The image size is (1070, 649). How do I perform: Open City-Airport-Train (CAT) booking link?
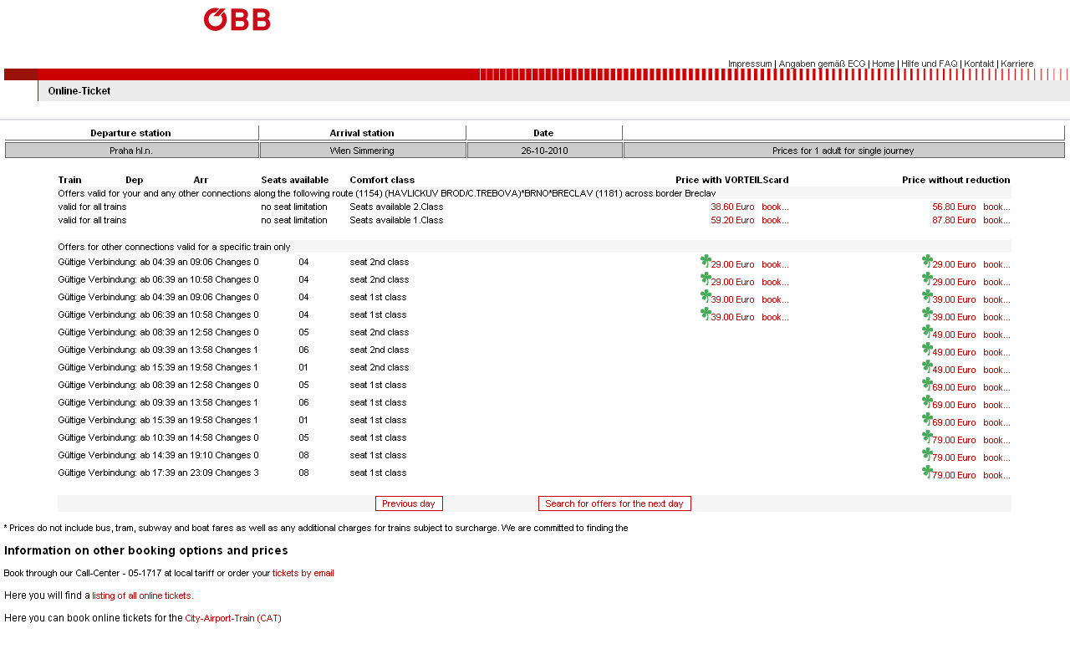(x=233, y=618)
